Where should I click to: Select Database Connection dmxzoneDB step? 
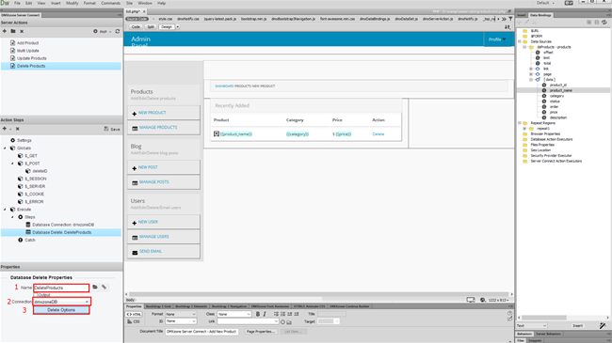[63, 225]
